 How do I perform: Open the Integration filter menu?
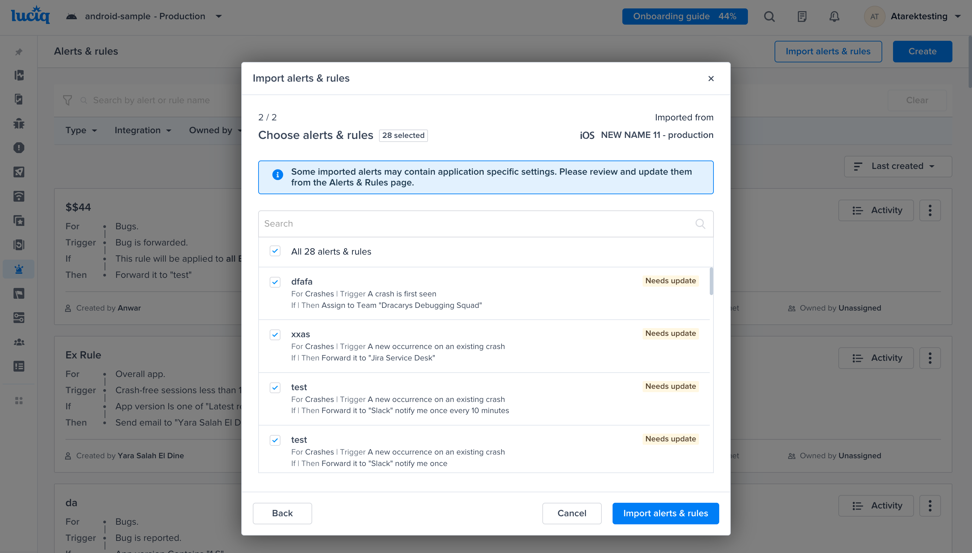click(142, 130)
